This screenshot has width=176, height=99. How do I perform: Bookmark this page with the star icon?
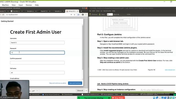[75, 15]
